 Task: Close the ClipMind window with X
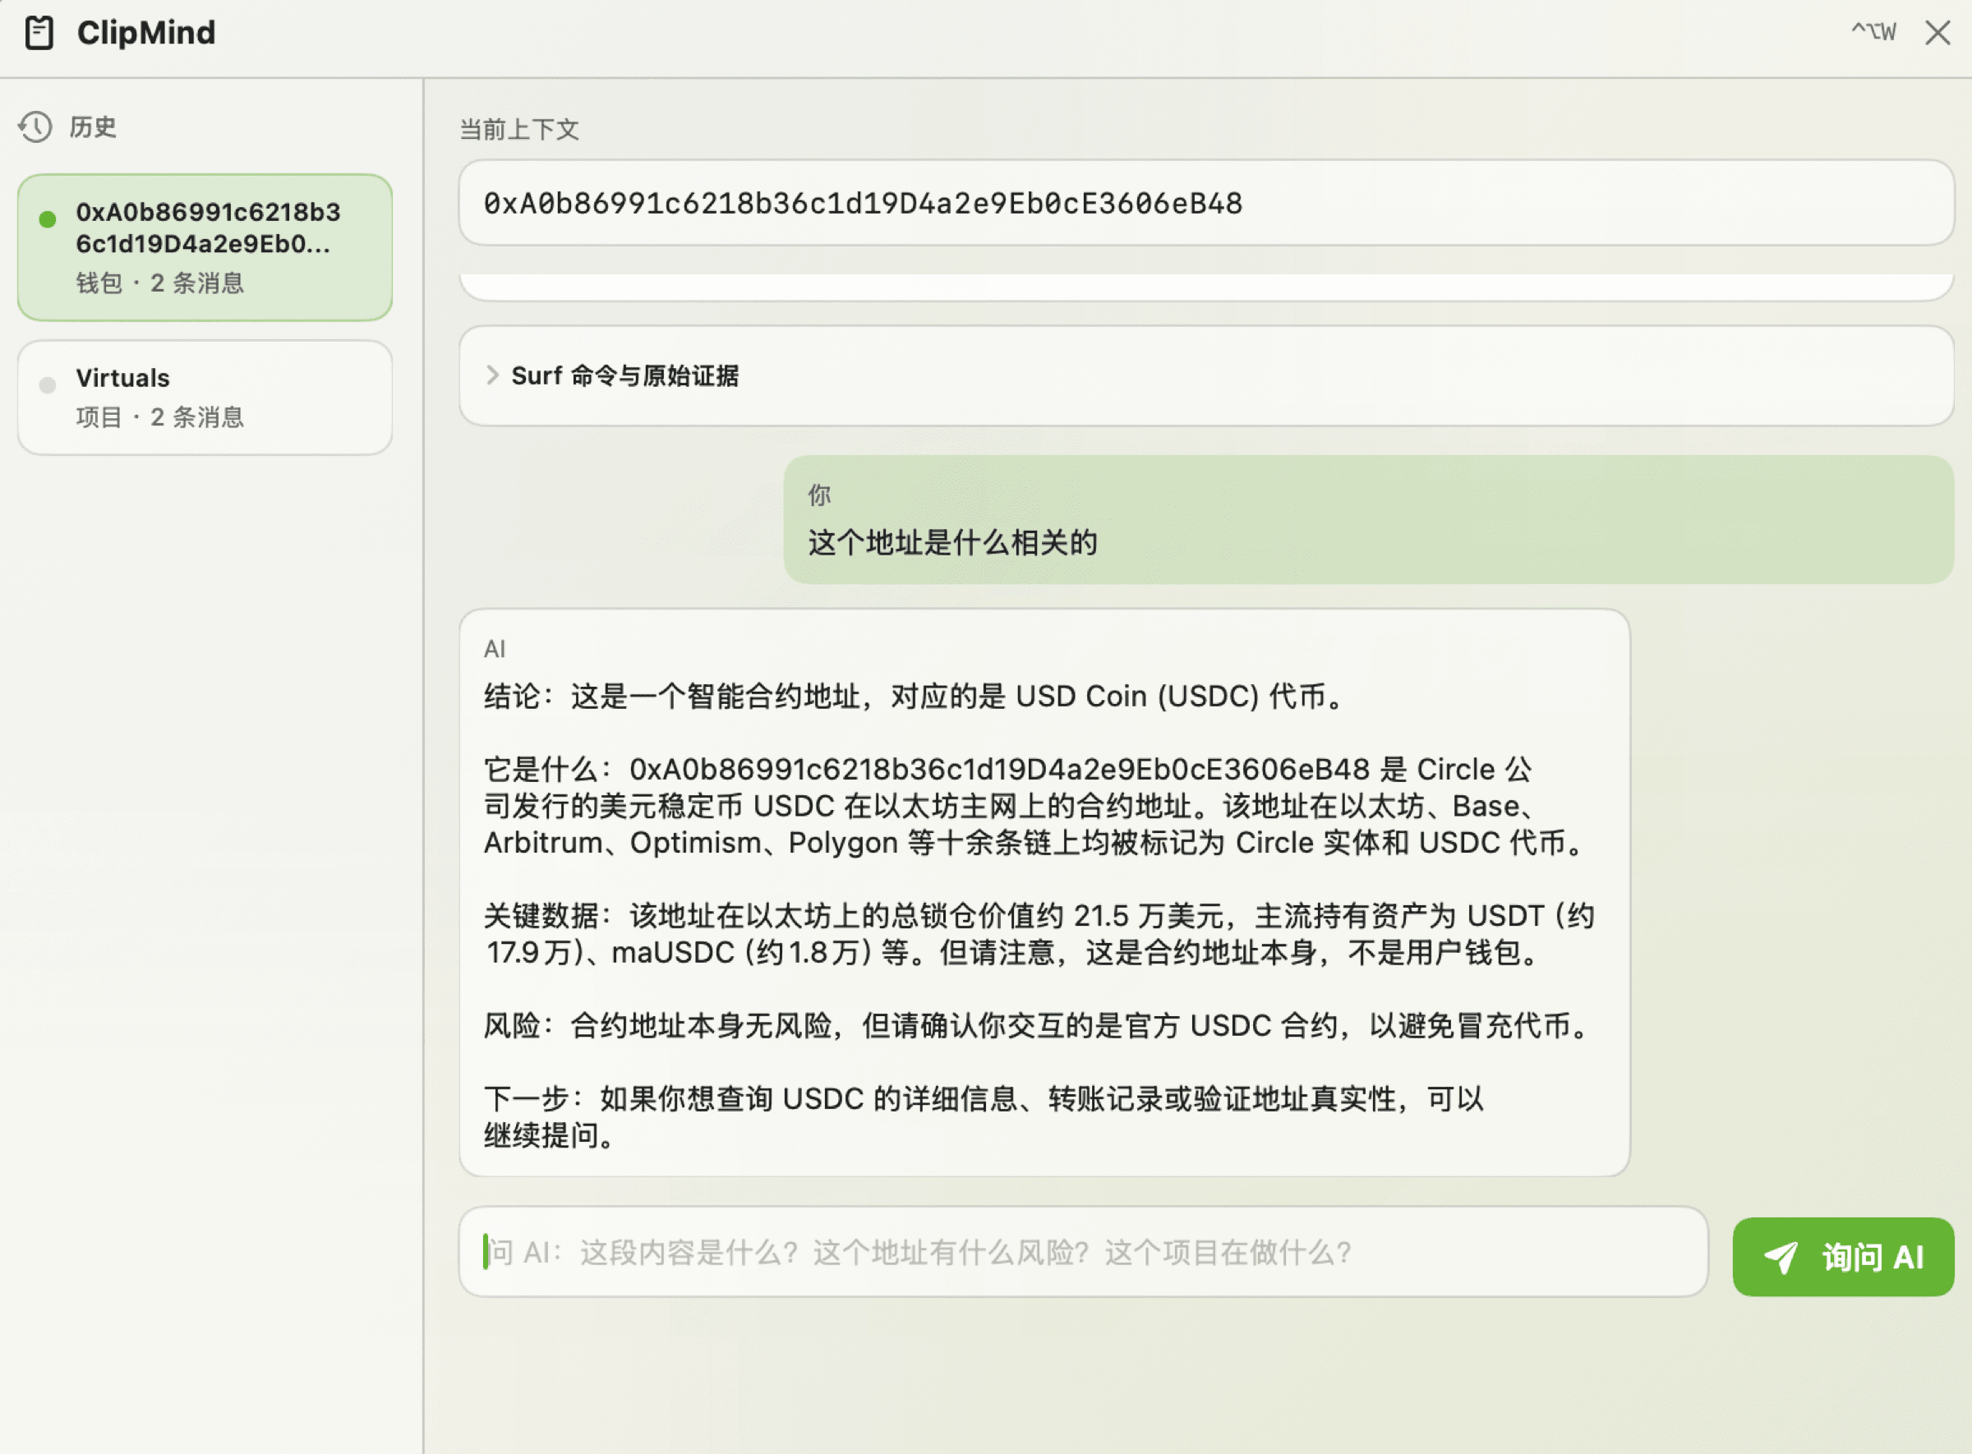point(1937,33)
